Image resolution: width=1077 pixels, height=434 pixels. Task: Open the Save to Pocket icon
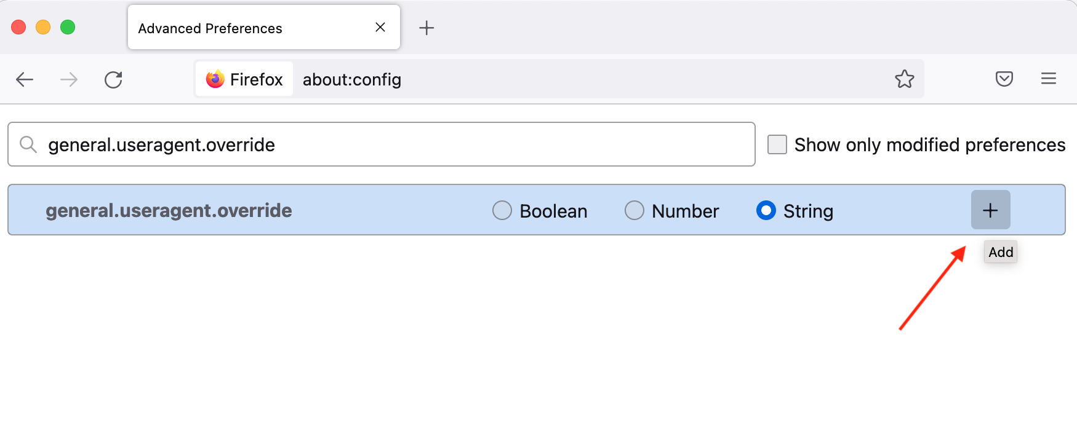click(1004, 79)
